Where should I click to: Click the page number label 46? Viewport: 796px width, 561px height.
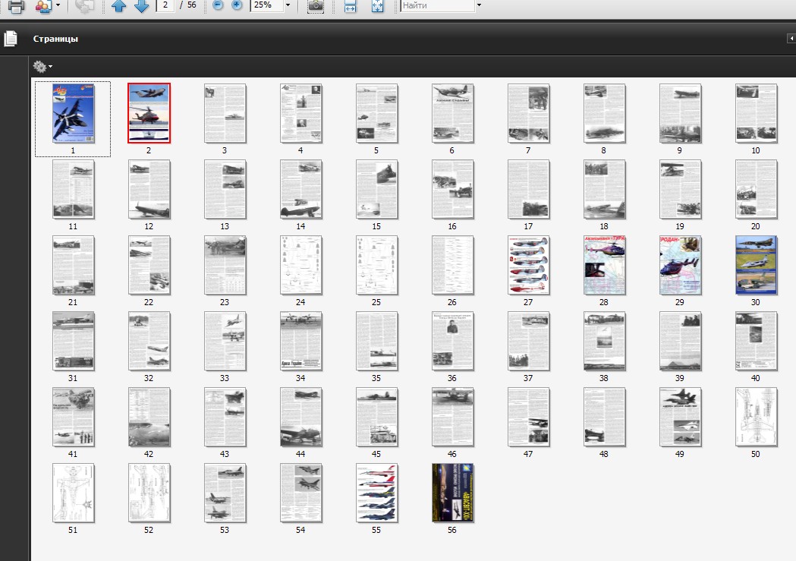(x=451, y=454)
